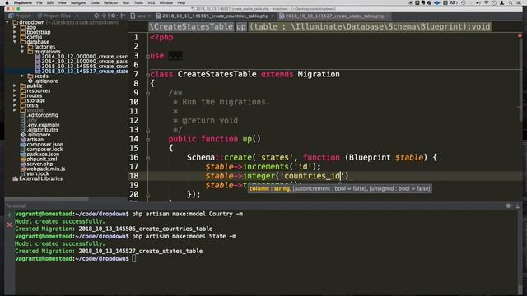Click the scroll-from-source target icon in project toolbar
Image resolution: width=527 pixels, height=296 pixels.
[x=96, y=16]
